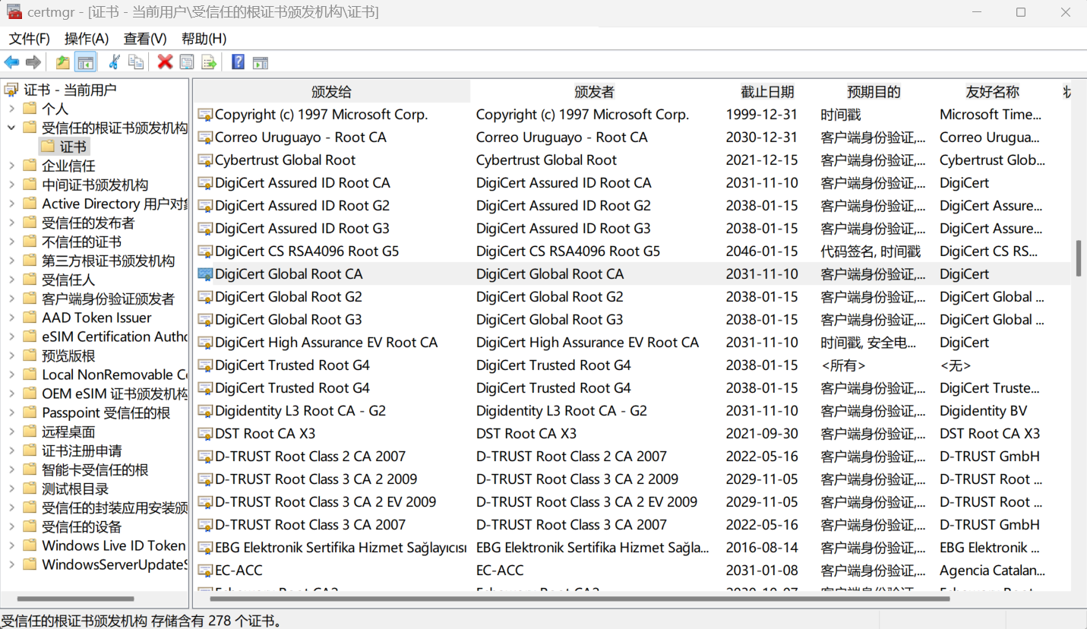
Task: Click folder icon of 受信任的设备
Action: pyautogui.click(x=30, y=526)
